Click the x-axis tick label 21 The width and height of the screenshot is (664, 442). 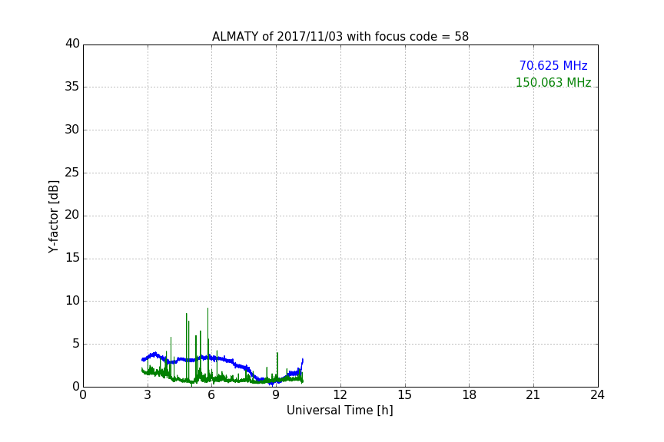pos(533,396)
